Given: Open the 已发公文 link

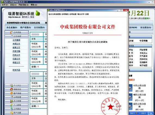Looking at the screenshot, I should pyautogui.click(x=16, y=55).
